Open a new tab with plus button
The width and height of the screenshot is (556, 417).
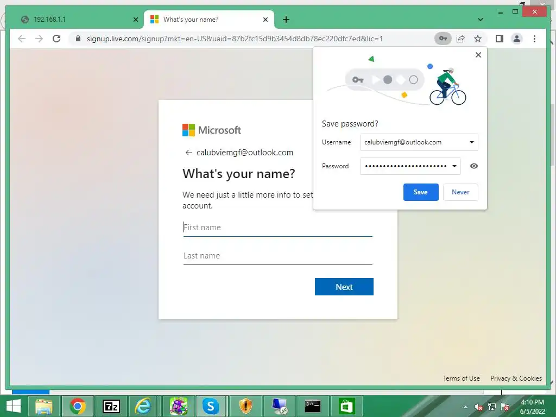click(286, 20)
